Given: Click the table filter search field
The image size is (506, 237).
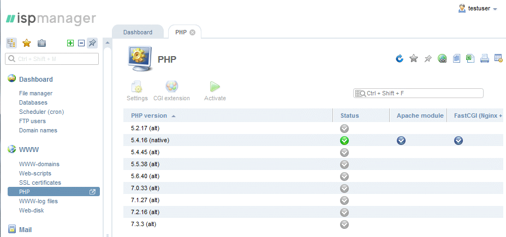Looking at the screenshot, I should (419, 93).
